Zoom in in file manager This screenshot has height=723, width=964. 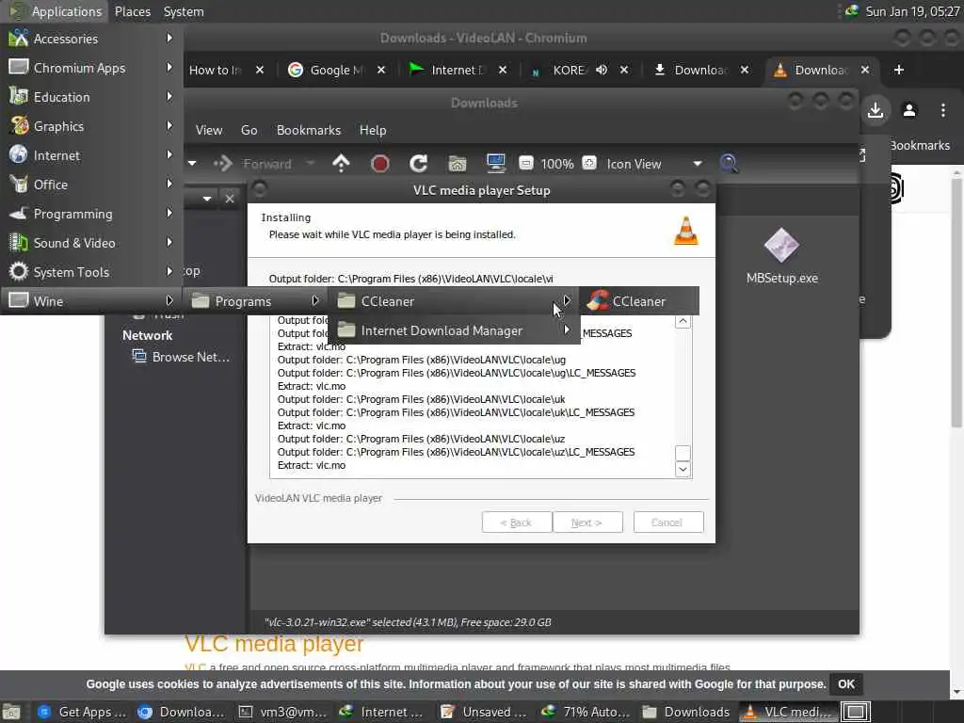click(x=589, y=164)
